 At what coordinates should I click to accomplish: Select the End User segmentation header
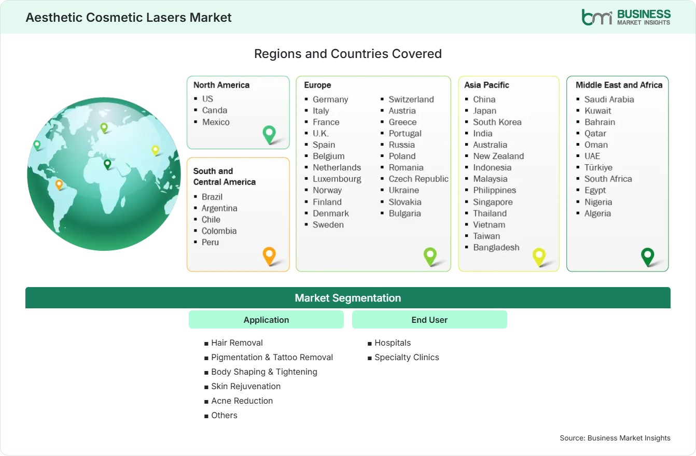[429, 320]
